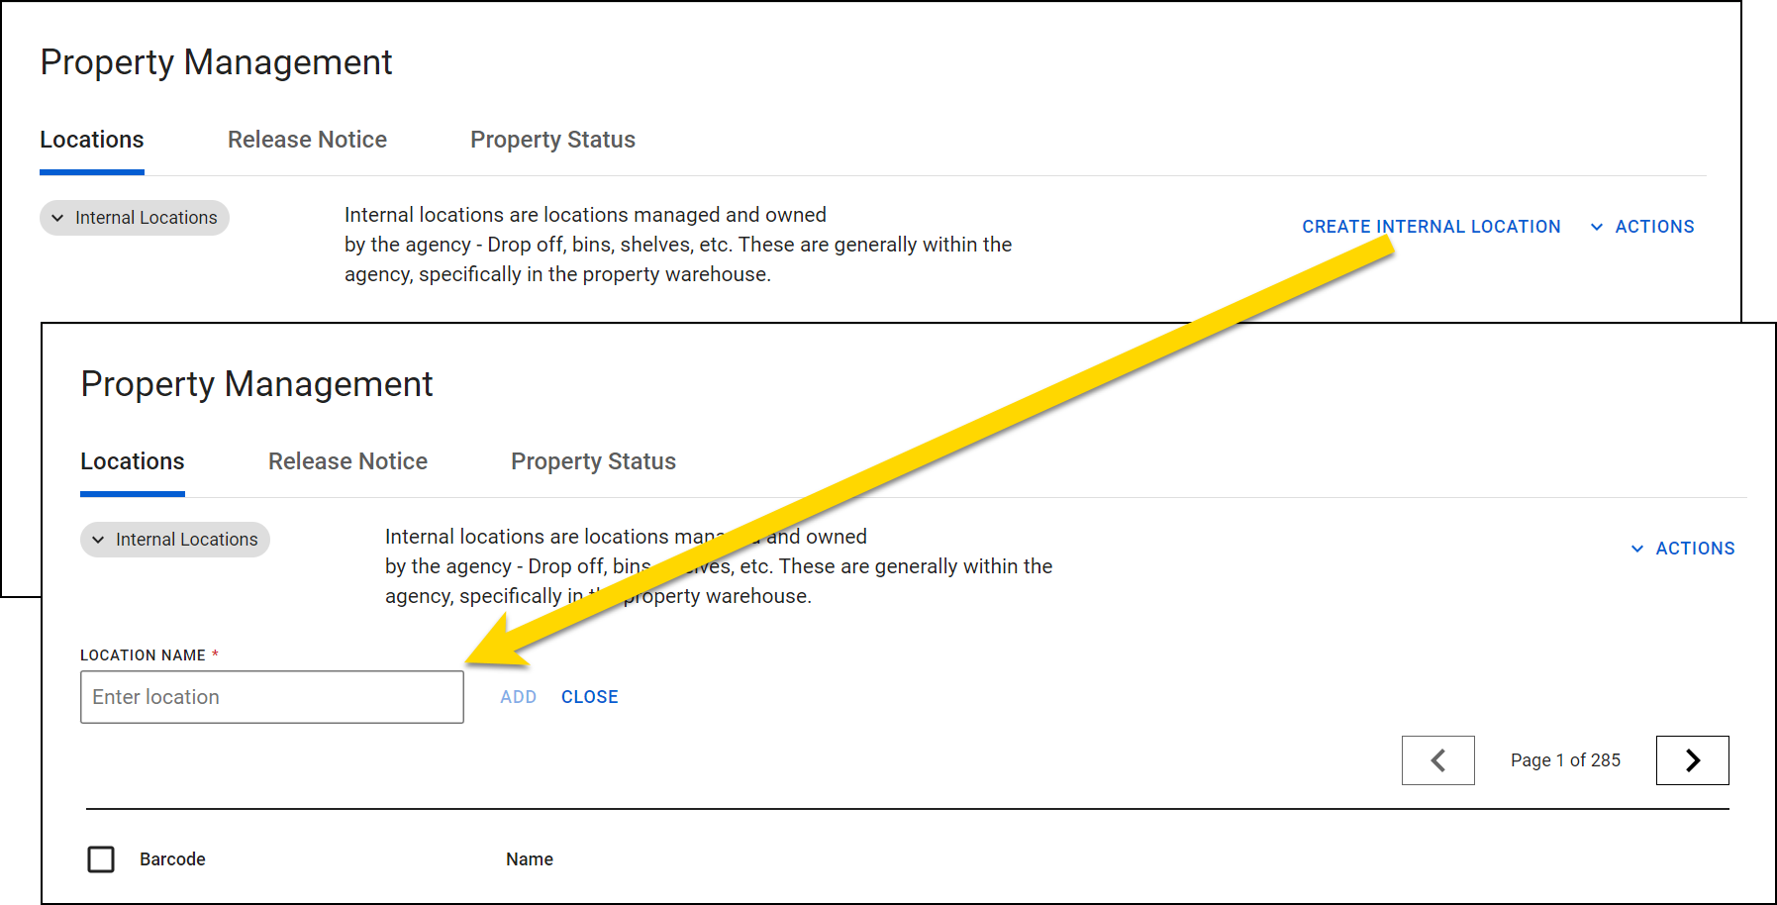1777x905 pixels.
Task: Click the chevron on Internal Locations in top window
Action: coord(57,217)
